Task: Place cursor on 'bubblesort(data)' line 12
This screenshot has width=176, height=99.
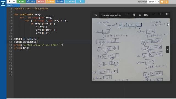Action: click(x=25, y=42)
